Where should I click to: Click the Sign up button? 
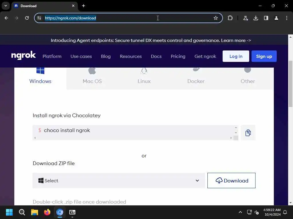[x=264, y=56]
